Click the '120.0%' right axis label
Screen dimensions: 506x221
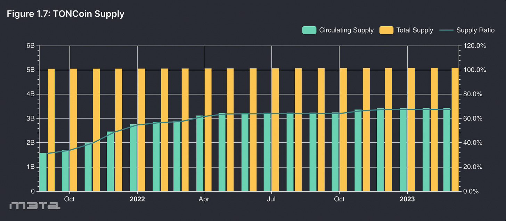[475, 46]
